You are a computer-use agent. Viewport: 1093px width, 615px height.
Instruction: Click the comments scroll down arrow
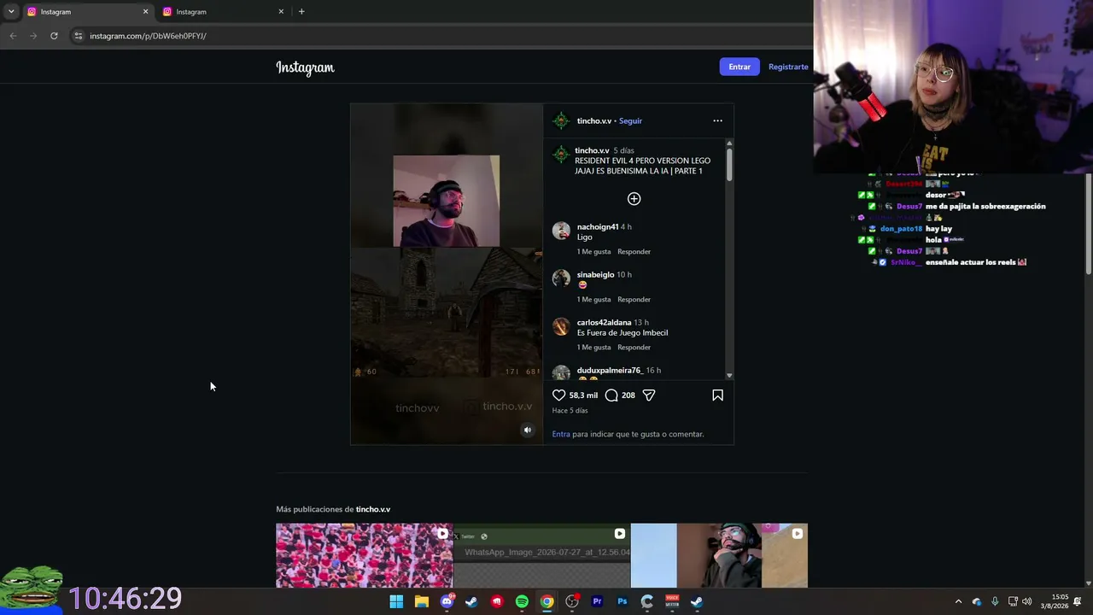tap(729, 375)
